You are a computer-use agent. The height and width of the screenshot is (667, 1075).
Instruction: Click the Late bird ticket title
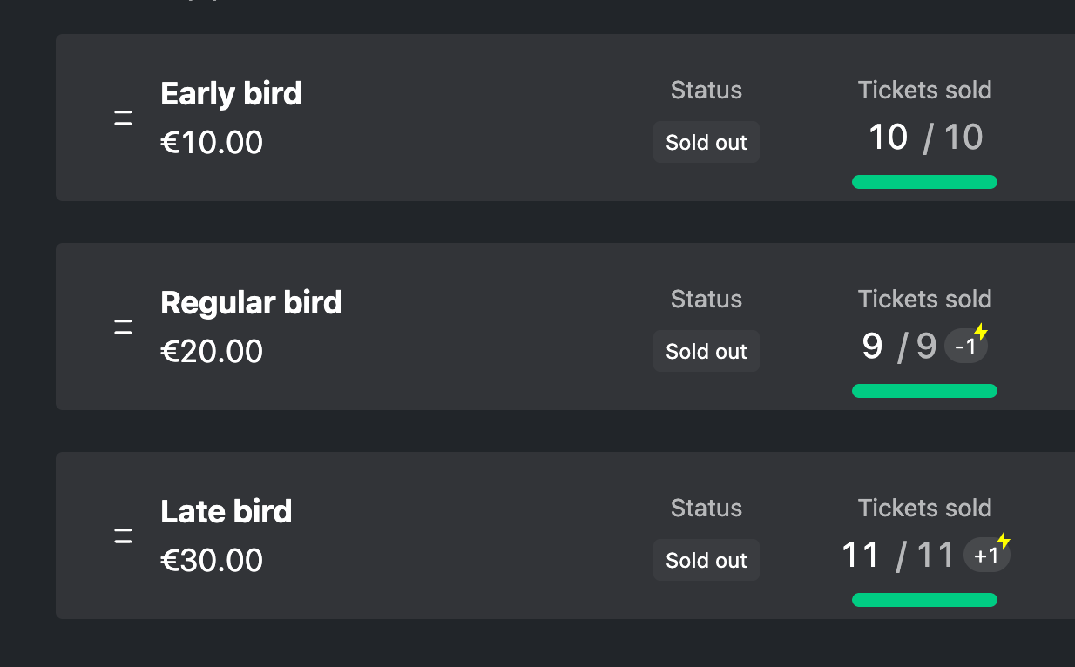click(226, 511)
